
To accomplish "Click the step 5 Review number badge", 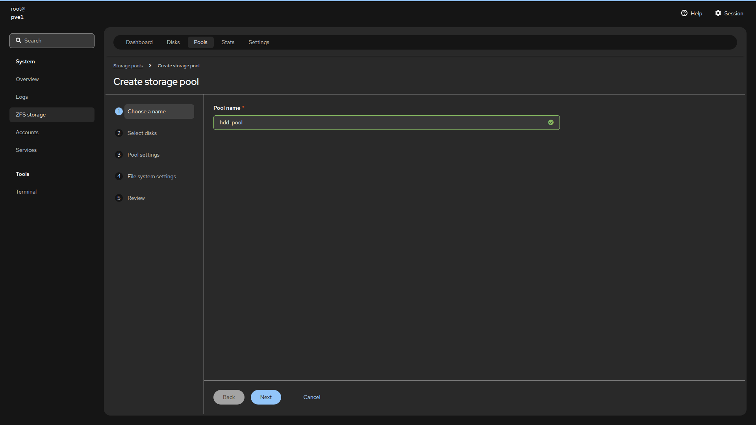I will 119,198.
